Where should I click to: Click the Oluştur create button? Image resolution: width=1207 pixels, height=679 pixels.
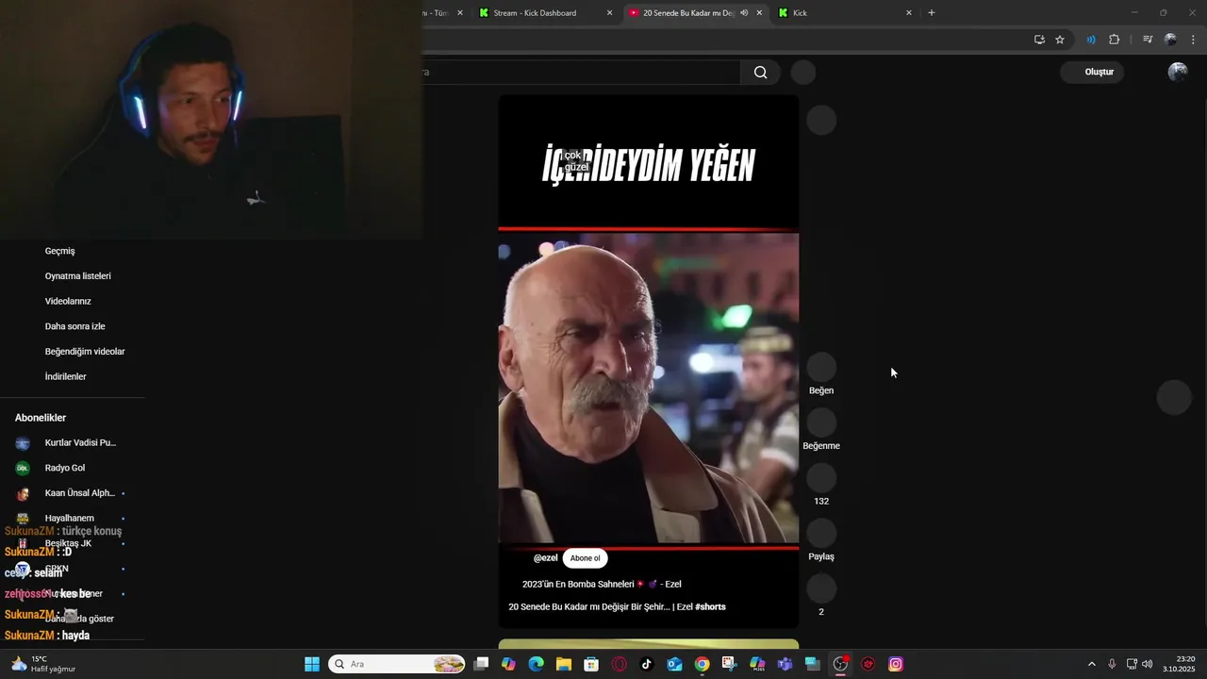pyautogui.click(x=1092, y=72)
